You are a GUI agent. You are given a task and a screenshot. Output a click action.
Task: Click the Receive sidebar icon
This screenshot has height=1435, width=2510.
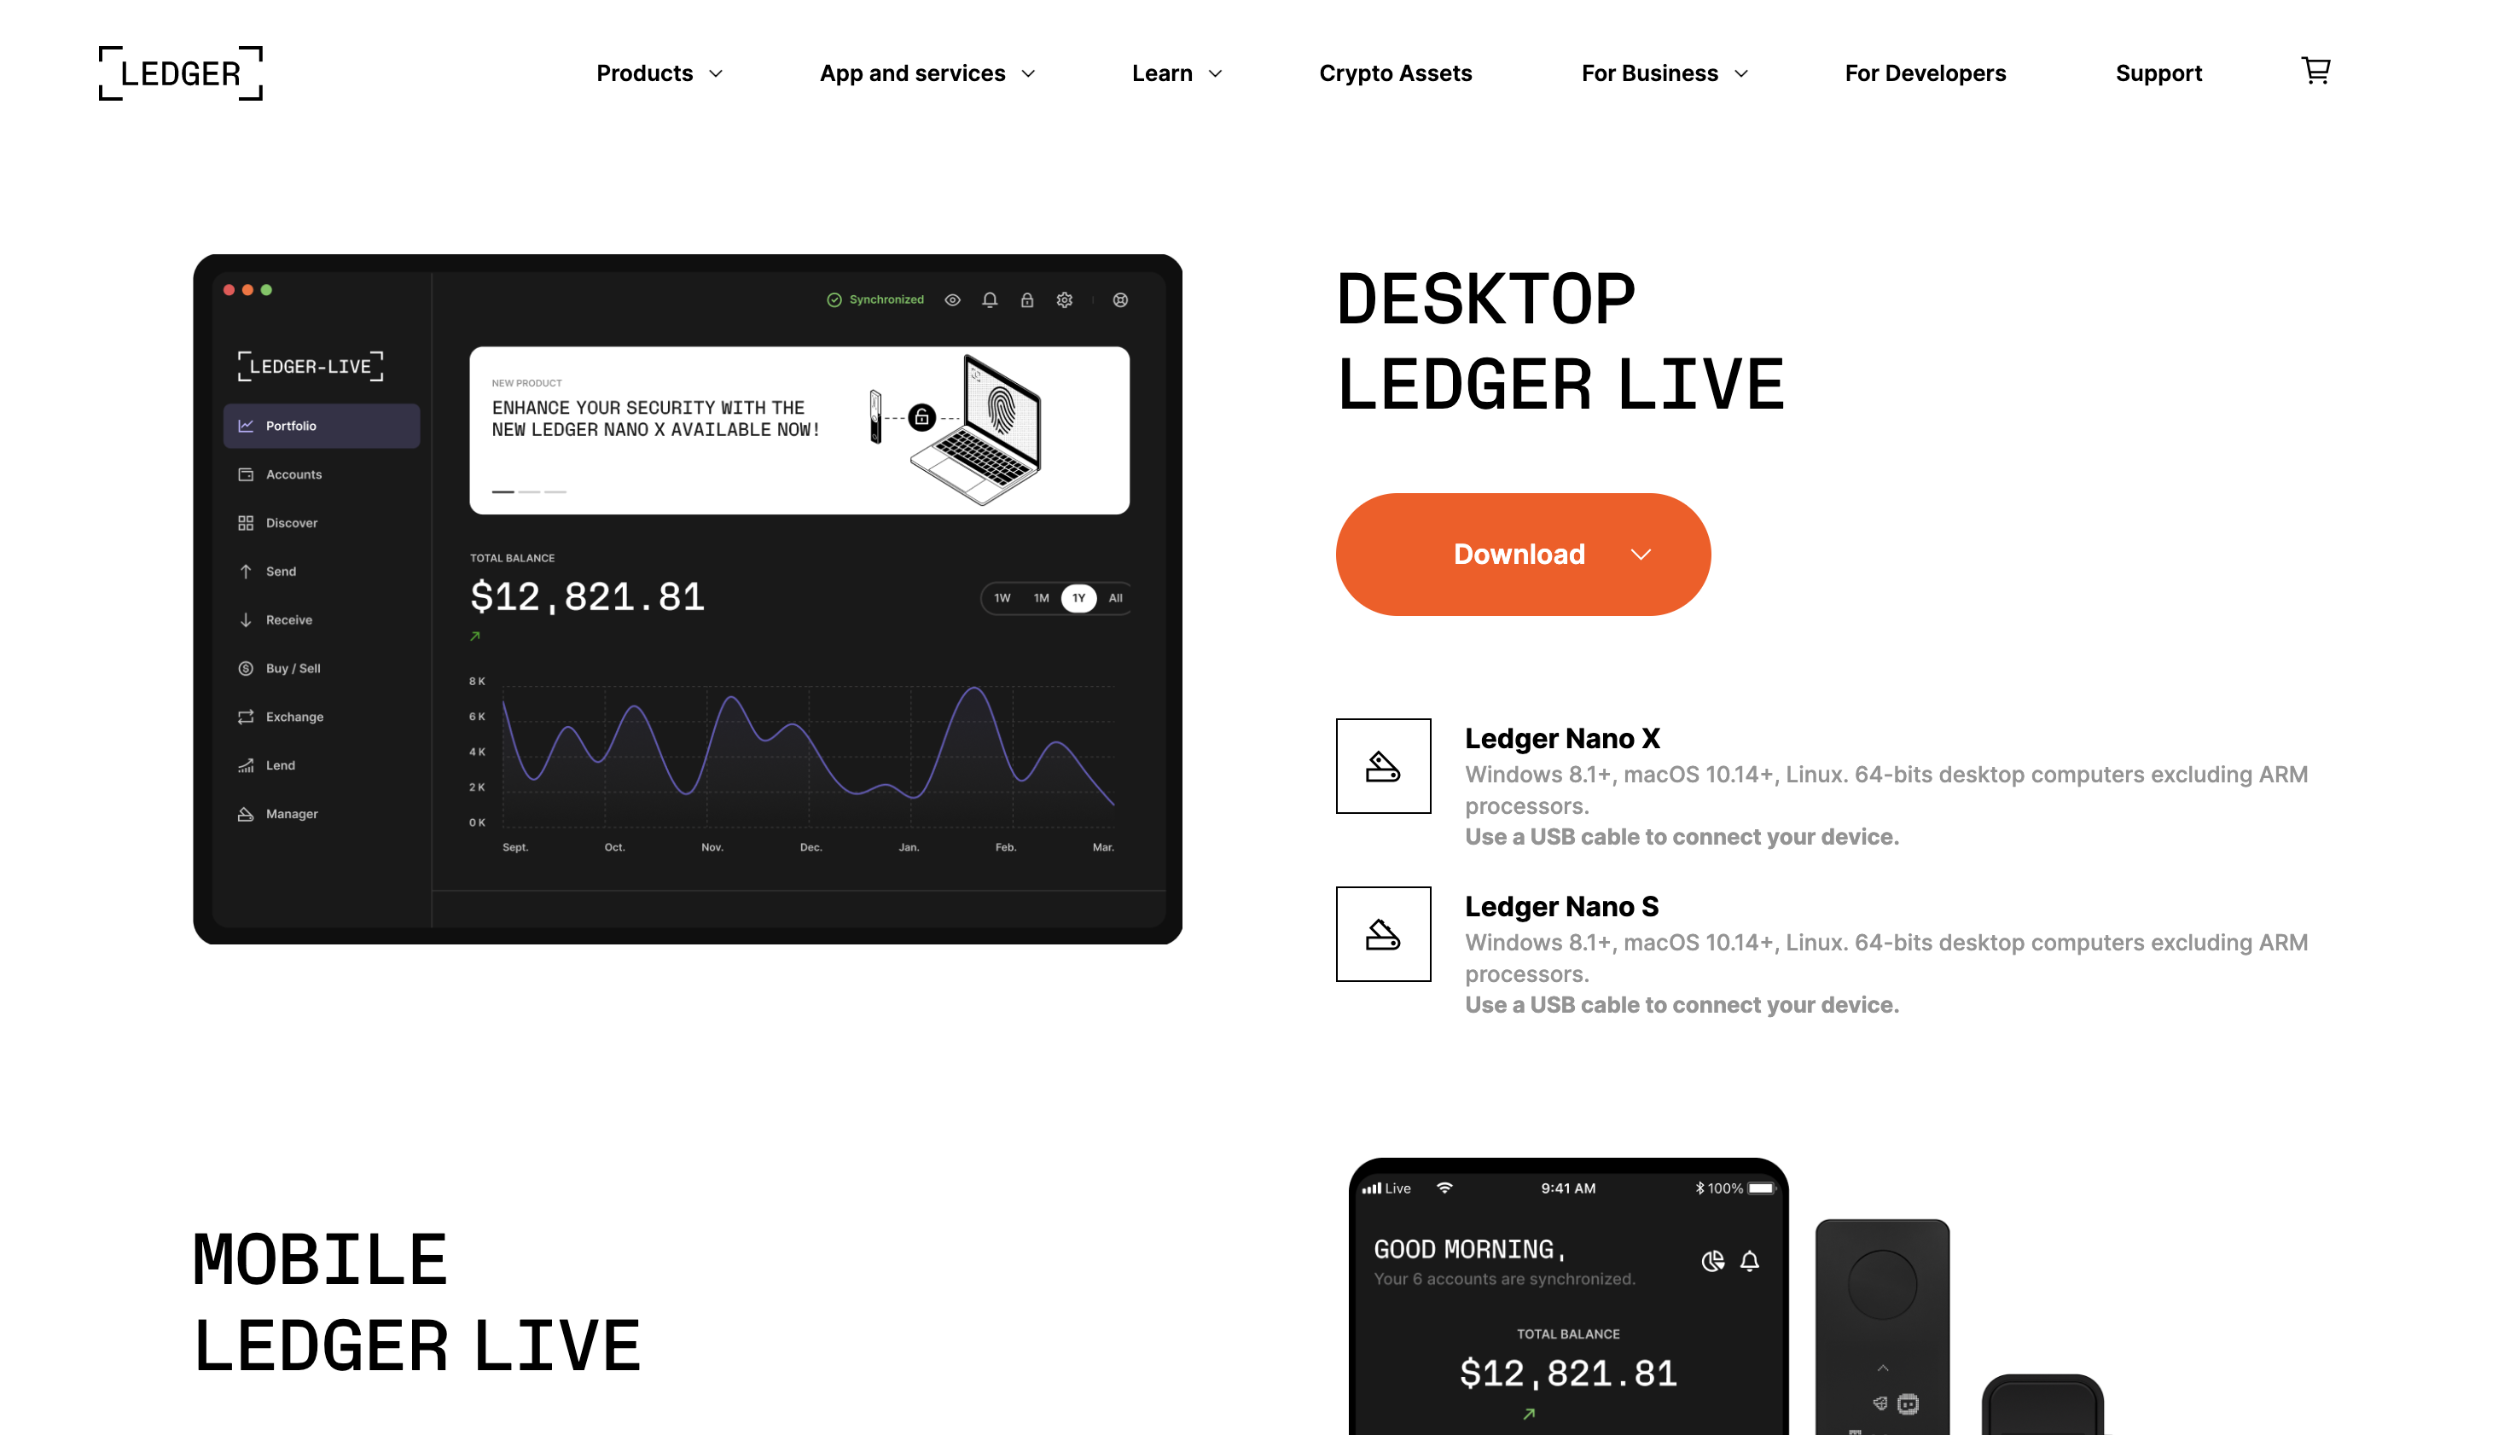click(247, 619)
